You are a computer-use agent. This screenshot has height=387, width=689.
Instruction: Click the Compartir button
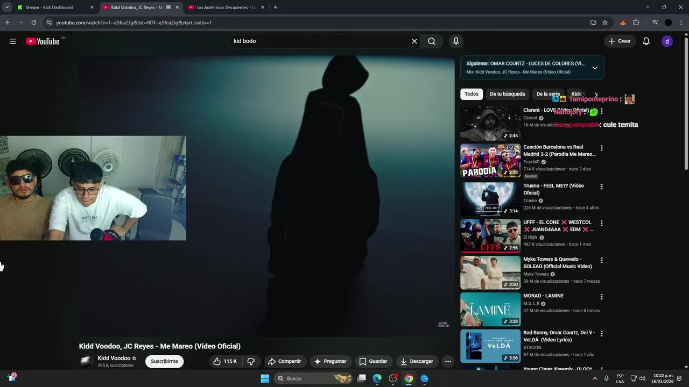285,362
